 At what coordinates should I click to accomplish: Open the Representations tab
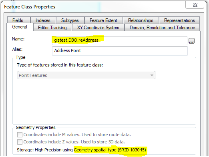tap(179, 20)
